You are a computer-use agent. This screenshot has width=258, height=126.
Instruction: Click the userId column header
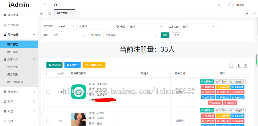60,74
